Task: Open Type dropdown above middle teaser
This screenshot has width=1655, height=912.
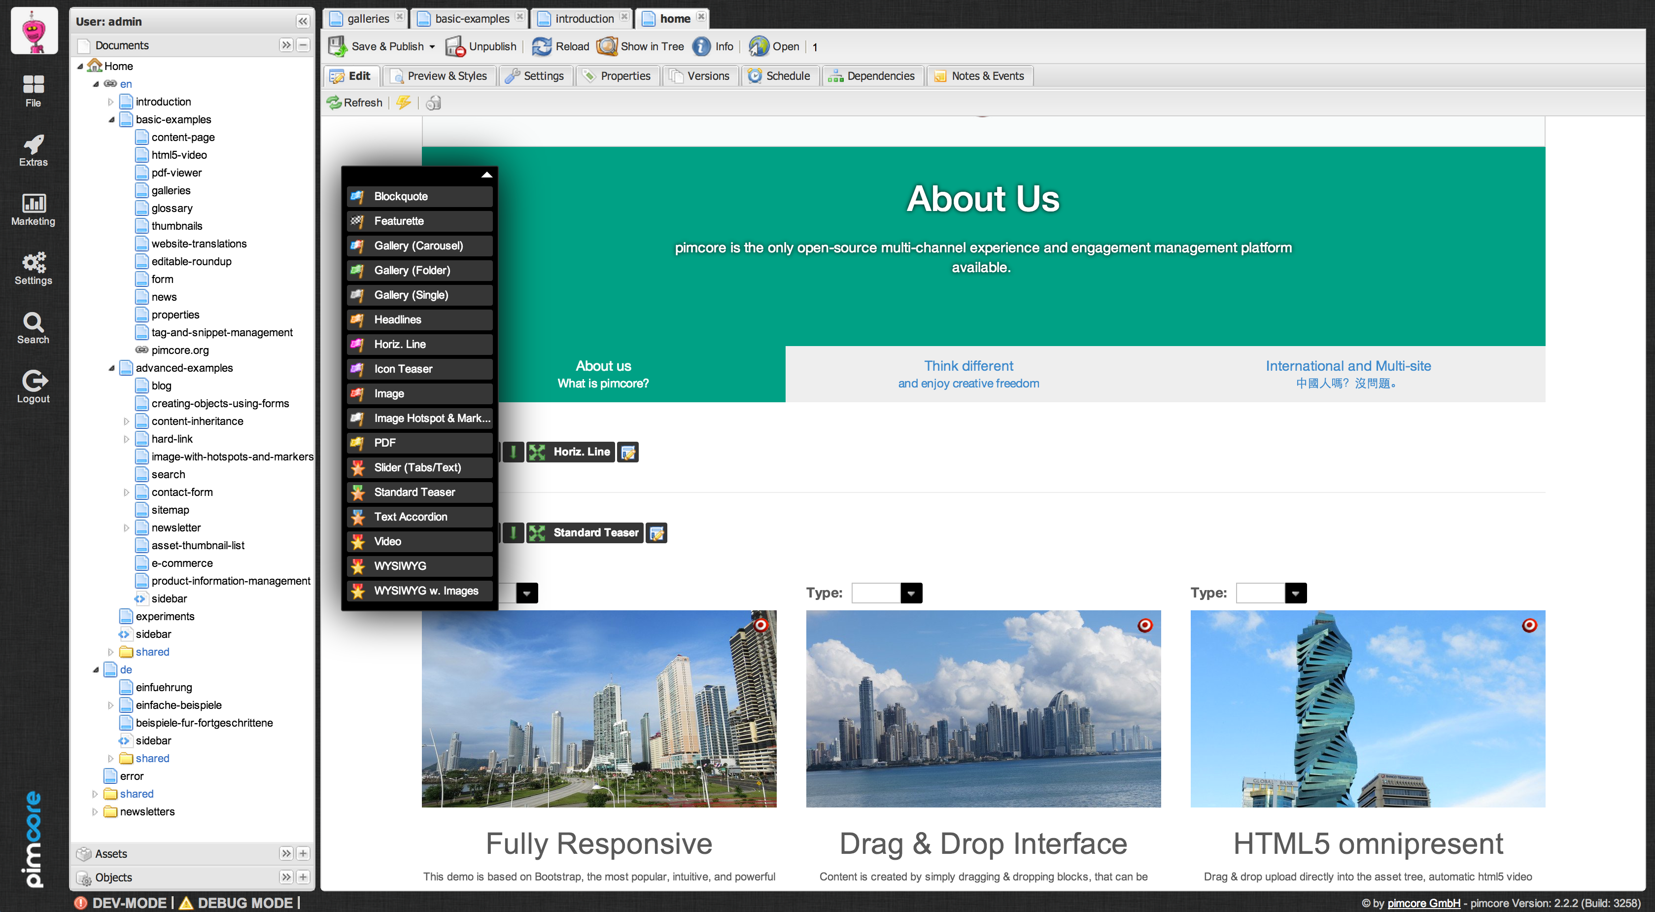Action: point(910,593)
